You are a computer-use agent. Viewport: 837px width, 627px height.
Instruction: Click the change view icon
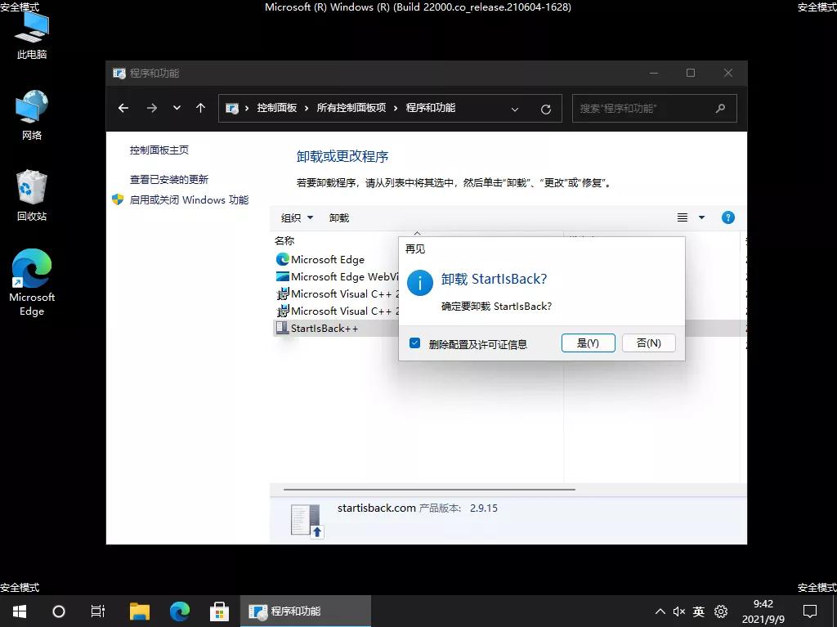tap(682, 217)
